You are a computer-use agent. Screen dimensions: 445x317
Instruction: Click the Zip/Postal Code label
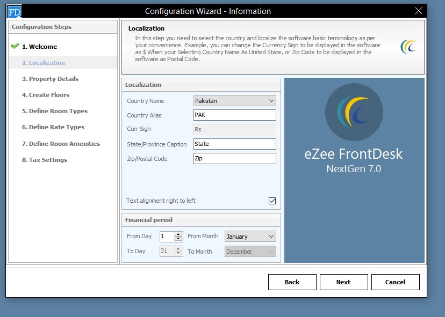point(147,159)
